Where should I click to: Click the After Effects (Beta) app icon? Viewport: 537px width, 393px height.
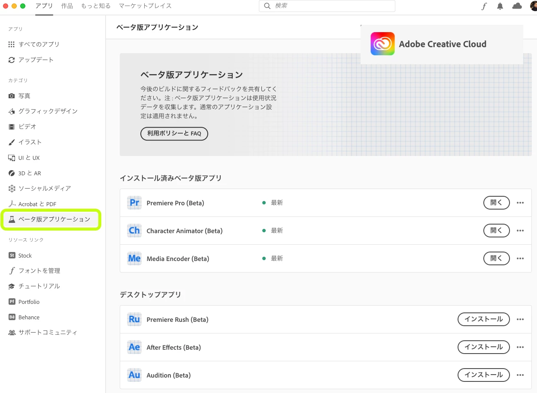(134, 347)
